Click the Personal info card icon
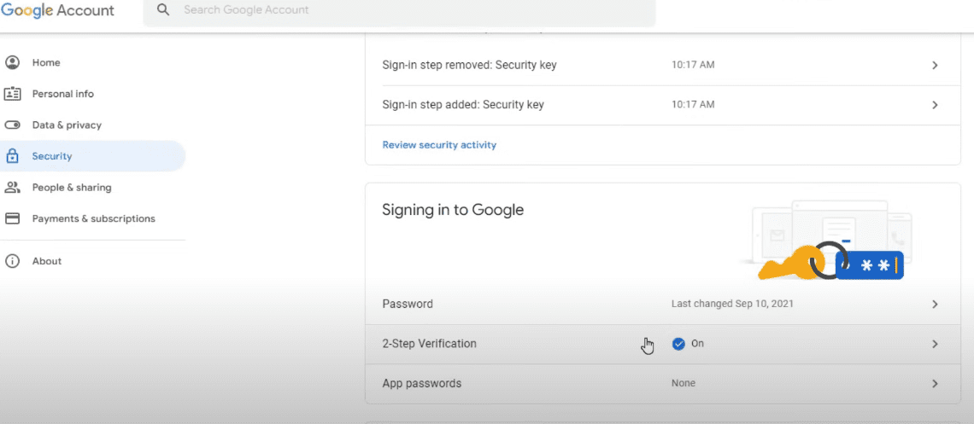Viewport: 974px width, 424px height. tap(12, 94)
